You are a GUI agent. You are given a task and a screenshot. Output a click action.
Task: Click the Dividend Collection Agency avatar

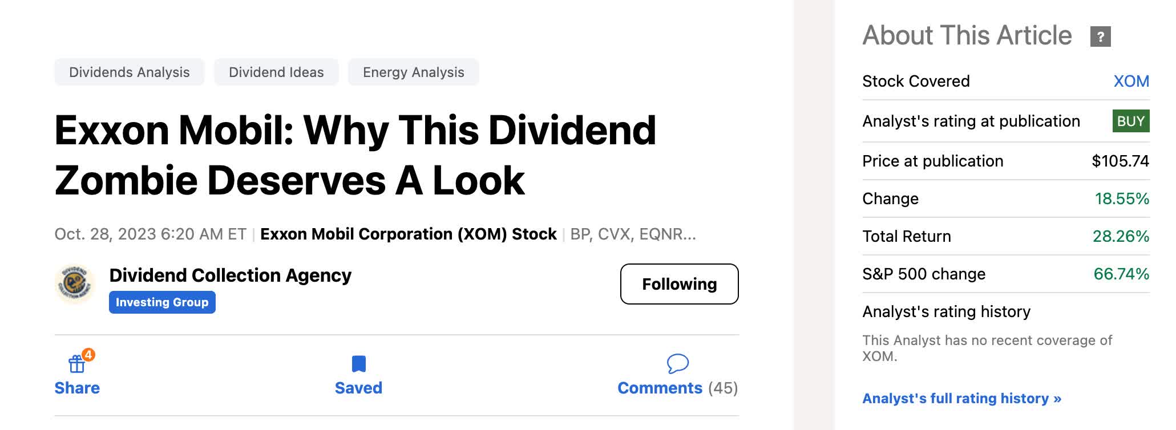[75, 283]
